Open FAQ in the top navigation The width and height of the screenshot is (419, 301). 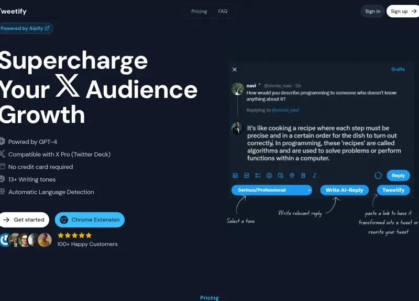(x=223, y=11)
